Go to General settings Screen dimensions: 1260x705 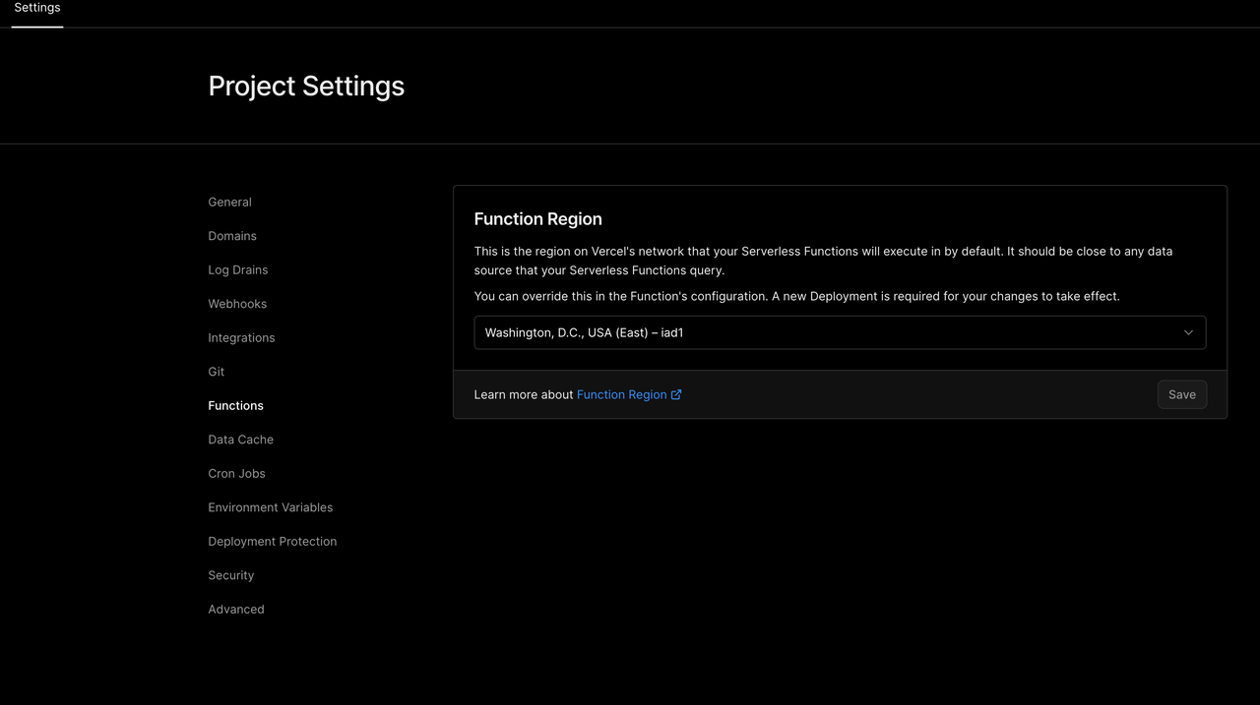229,202
